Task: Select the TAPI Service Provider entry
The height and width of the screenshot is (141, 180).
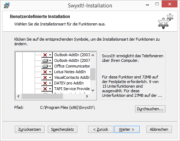Action: pos(72,89)
